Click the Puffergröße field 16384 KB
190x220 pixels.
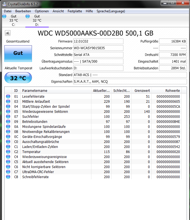point(173,41)
